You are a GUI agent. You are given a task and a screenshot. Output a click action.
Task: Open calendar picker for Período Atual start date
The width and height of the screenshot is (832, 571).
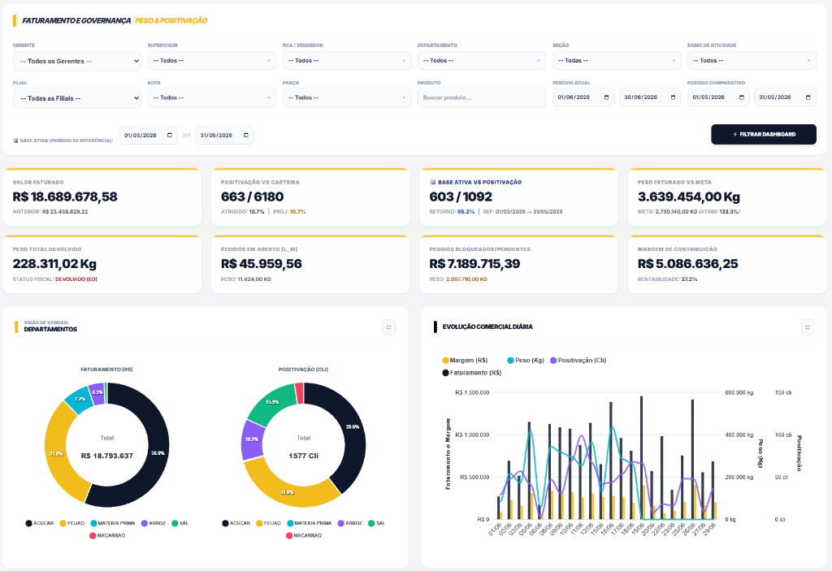pyautogui.click(x=606, y=97)
